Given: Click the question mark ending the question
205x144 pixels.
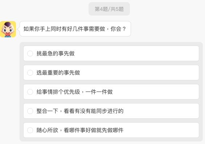Looking at the screenshot, I should tap(124, 29).
